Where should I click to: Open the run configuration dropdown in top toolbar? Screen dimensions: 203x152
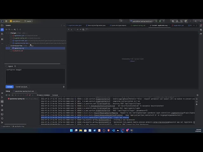142,21
